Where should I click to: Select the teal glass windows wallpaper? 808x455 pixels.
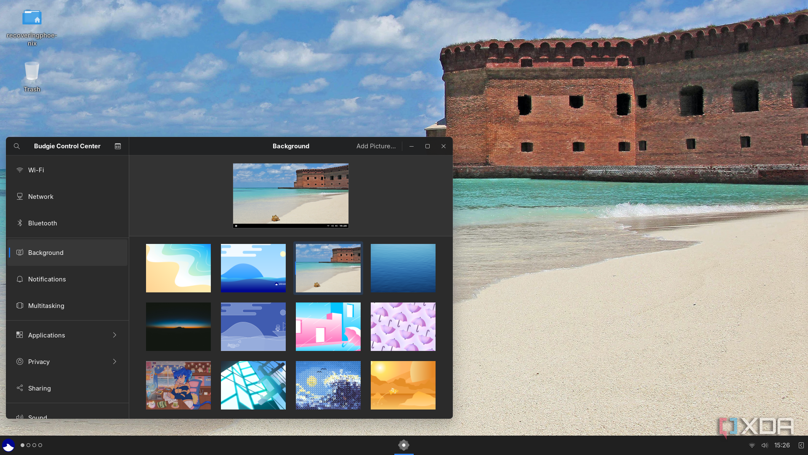click(253, 385)
